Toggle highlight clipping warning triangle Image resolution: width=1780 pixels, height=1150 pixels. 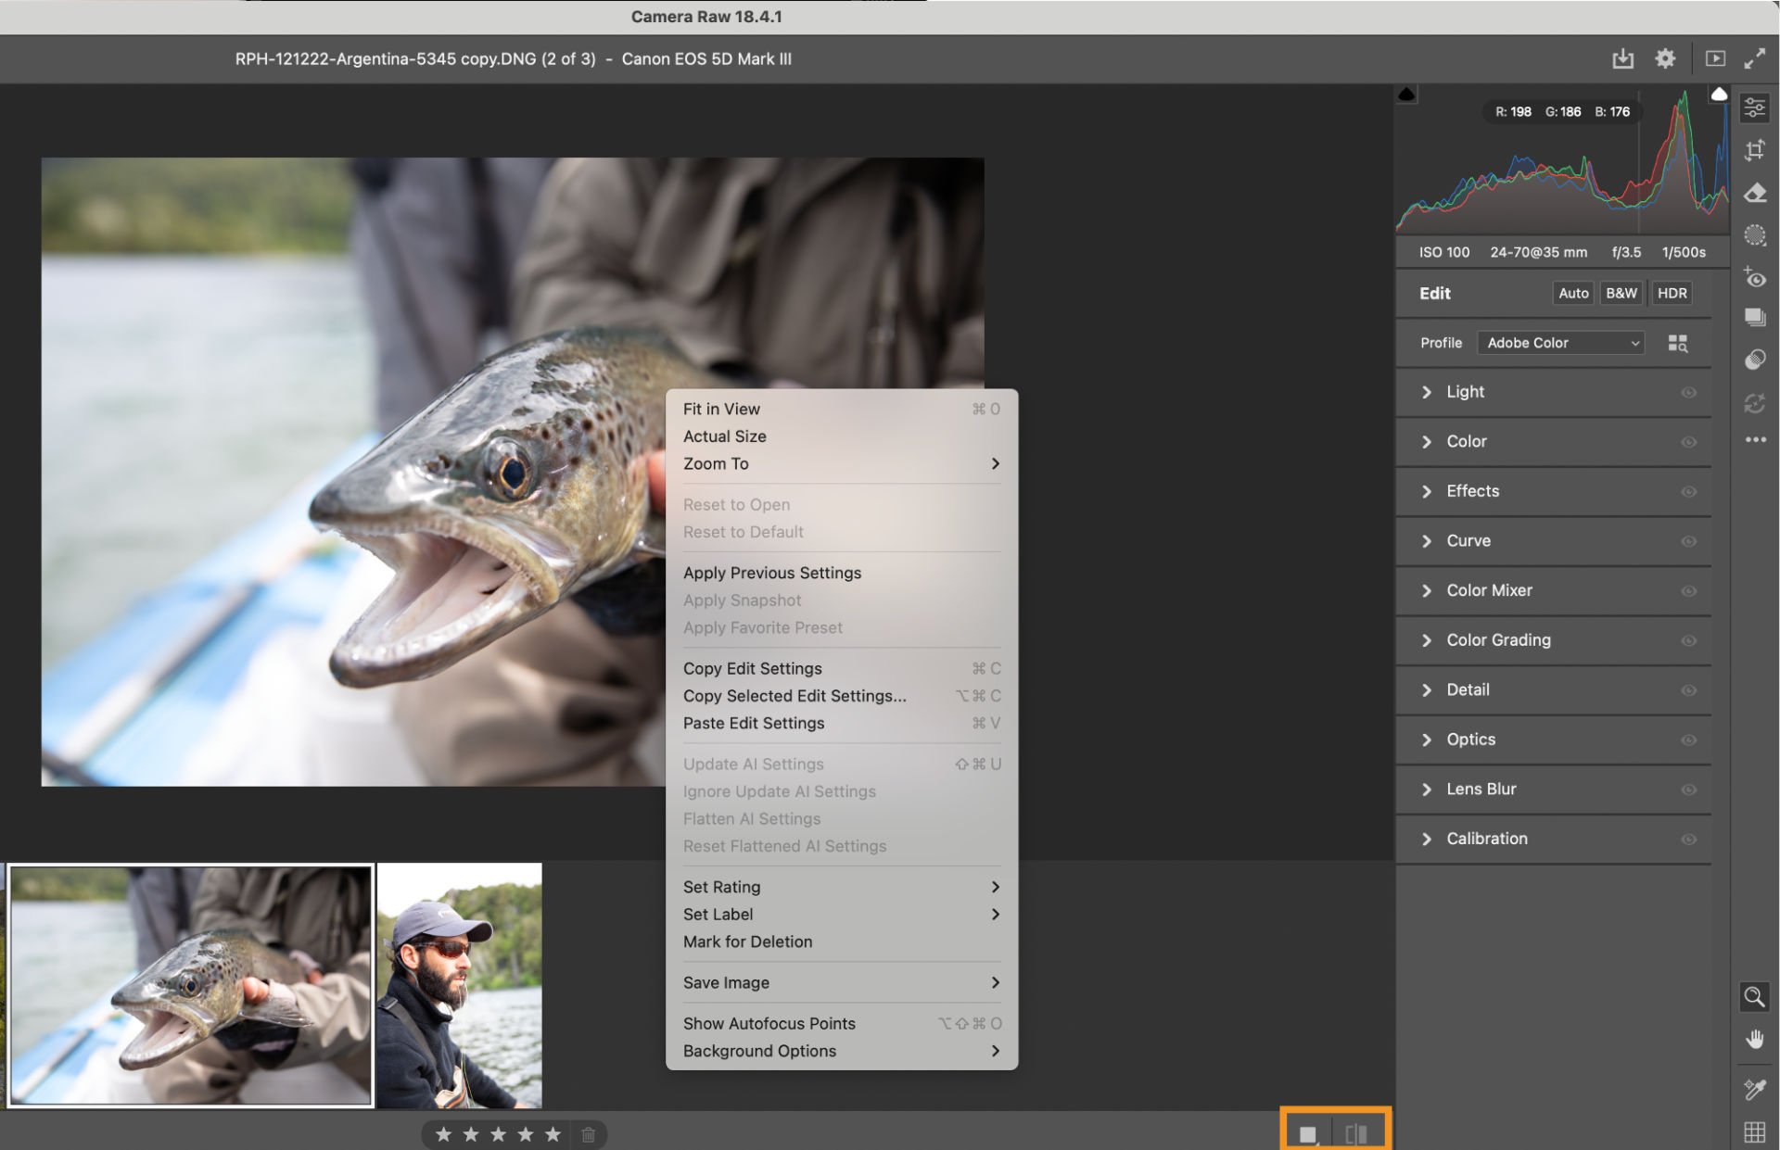(1719, 95)
